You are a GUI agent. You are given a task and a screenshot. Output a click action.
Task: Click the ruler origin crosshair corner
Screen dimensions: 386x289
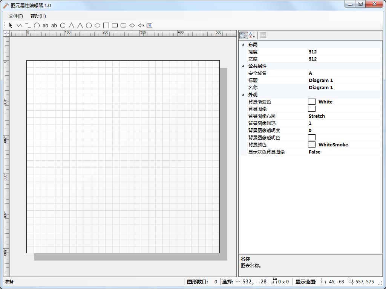6,33
